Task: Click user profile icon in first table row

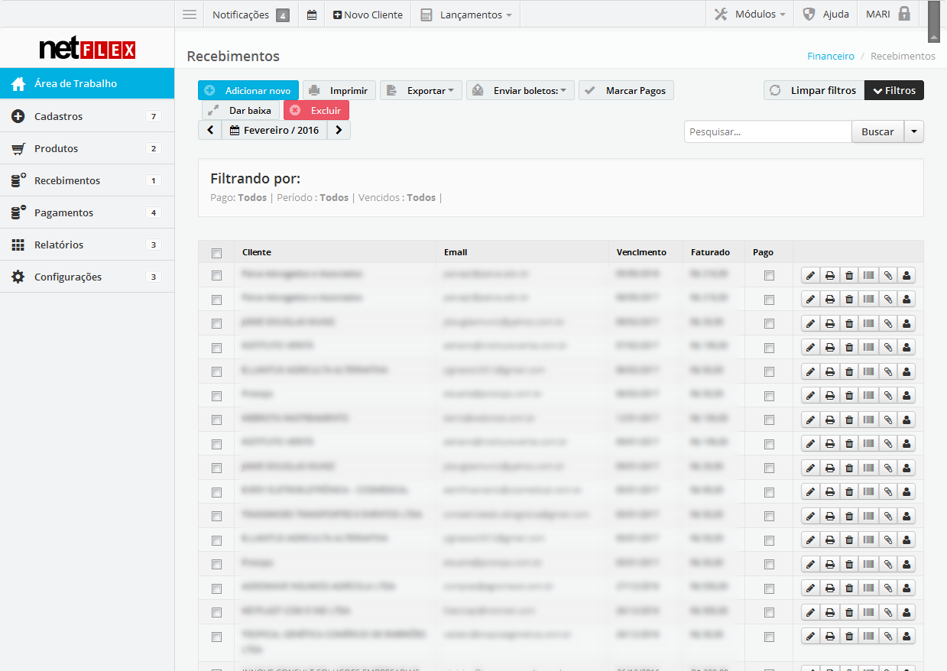Action: tap(906, 276)
